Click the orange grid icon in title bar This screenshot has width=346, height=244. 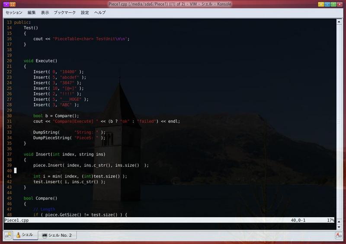tap(13, 4)
